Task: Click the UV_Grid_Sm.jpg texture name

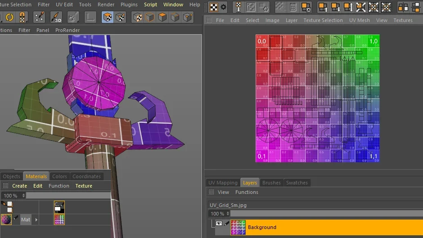Action: pyautogui.click(x=228, y=205)
